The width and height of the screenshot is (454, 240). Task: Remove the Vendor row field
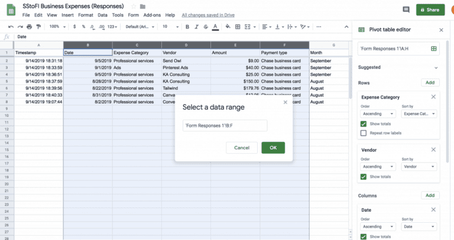433,150
